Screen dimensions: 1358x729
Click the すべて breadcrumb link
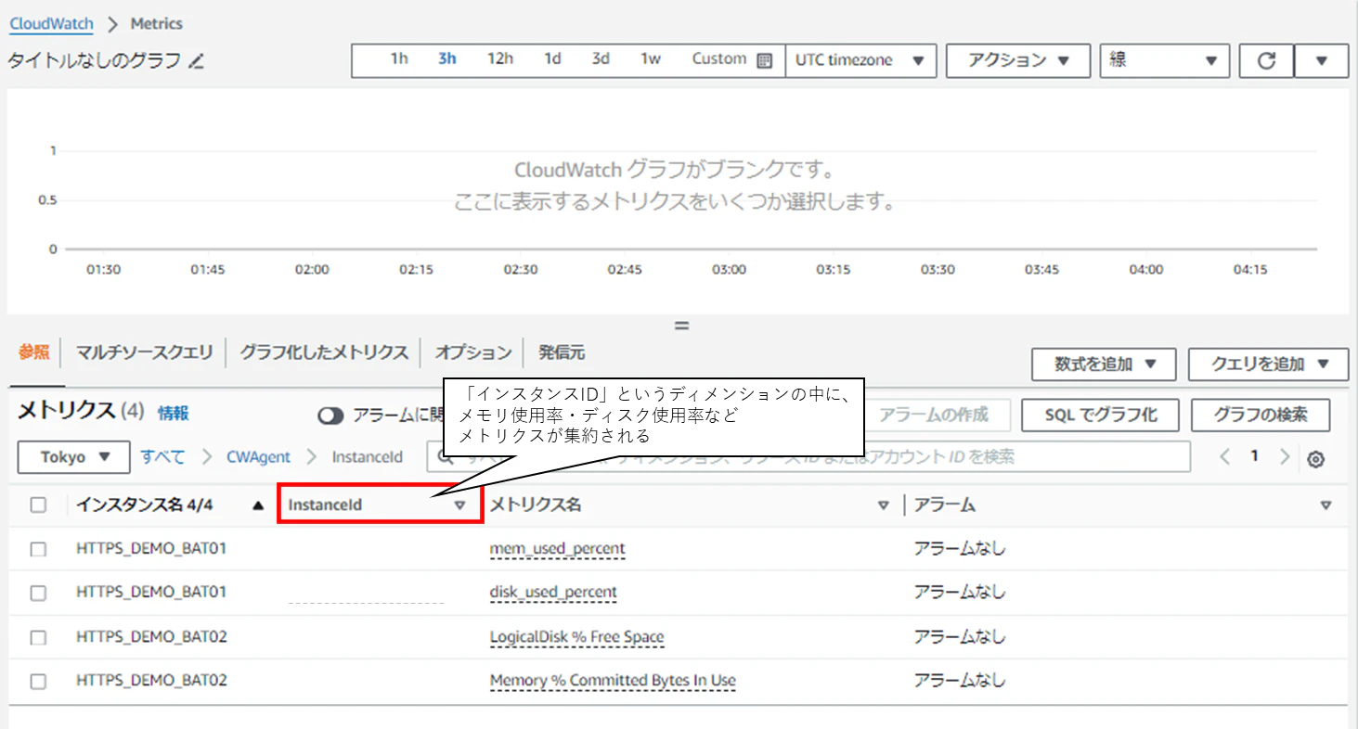coord(162,457)
